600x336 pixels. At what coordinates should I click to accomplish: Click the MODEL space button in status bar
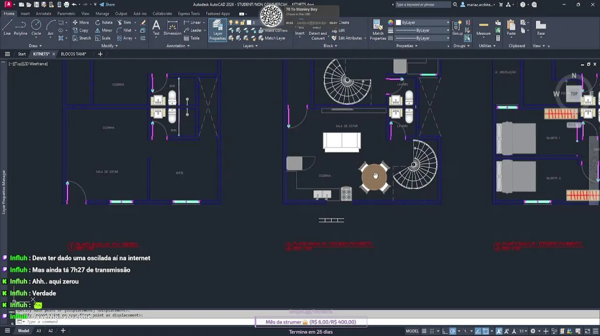click(x=412, y=331)
